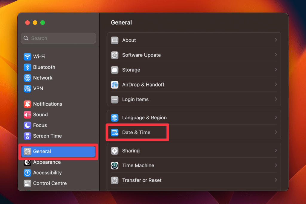Open the "Login Items" text label
The height and width of the screenshot is (204, 306).
pyautogui.click(x=135, y=100)
